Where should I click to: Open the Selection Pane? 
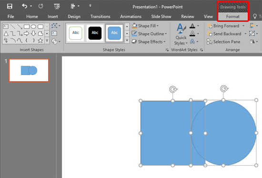[x=223, y=42]
